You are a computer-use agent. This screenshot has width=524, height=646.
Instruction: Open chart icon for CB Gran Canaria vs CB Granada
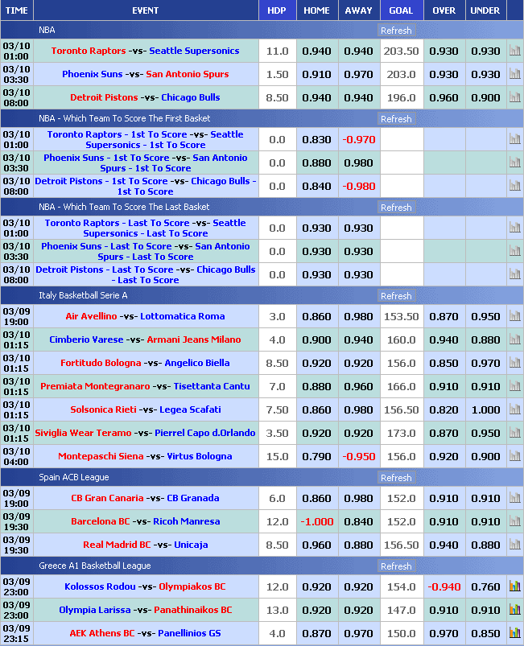[x=514, y=498]
